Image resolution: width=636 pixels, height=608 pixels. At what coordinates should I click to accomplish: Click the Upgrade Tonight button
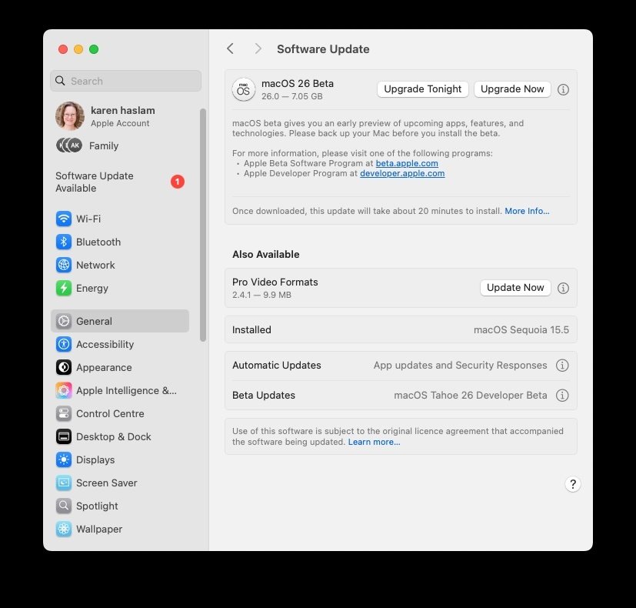point(423,89)
